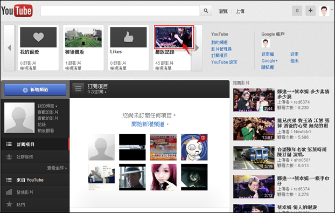
Task: Click the sidebar profile silhouette picture
Action: [x=19, y=118]
